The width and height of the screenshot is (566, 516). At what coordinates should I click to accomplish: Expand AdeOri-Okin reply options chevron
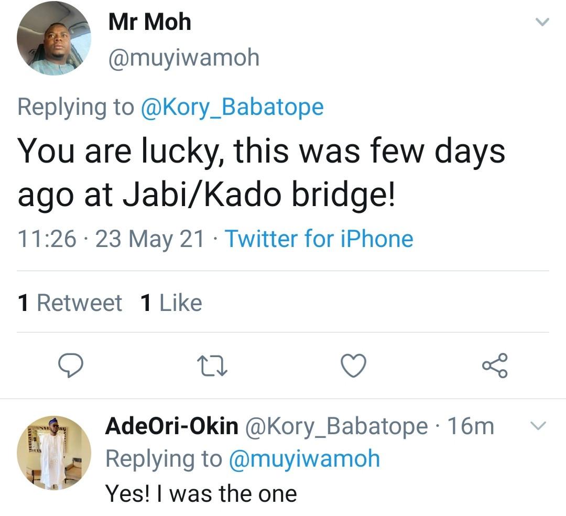pyautogui.click(x=539, y=426)
